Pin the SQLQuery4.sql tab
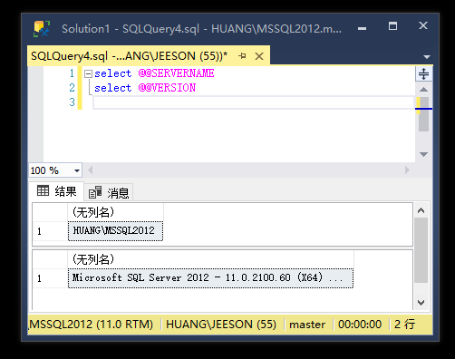The height and width of the screenshot is (359, 455). (242, 56)
